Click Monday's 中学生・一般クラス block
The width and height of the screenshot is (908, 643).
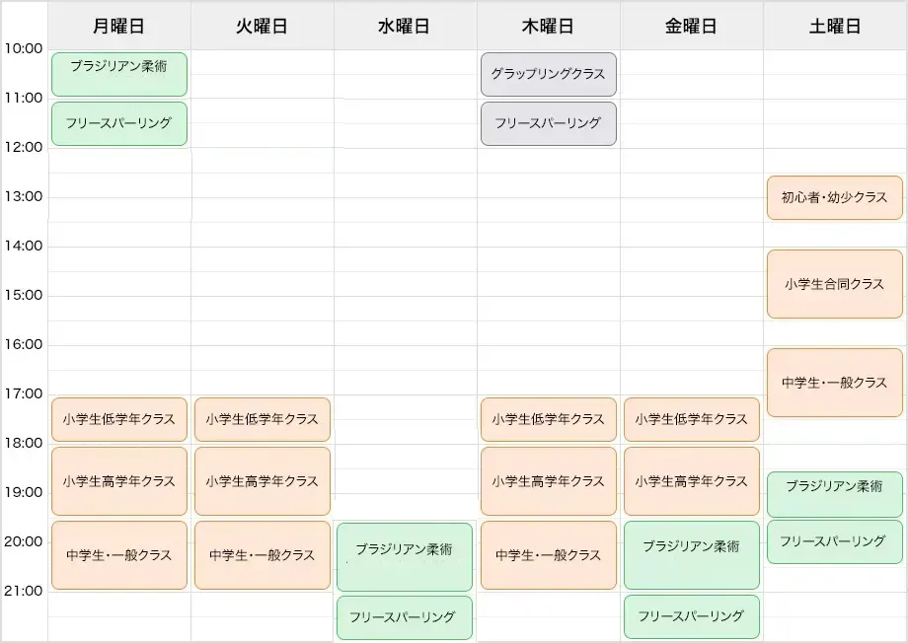point(118,555)
